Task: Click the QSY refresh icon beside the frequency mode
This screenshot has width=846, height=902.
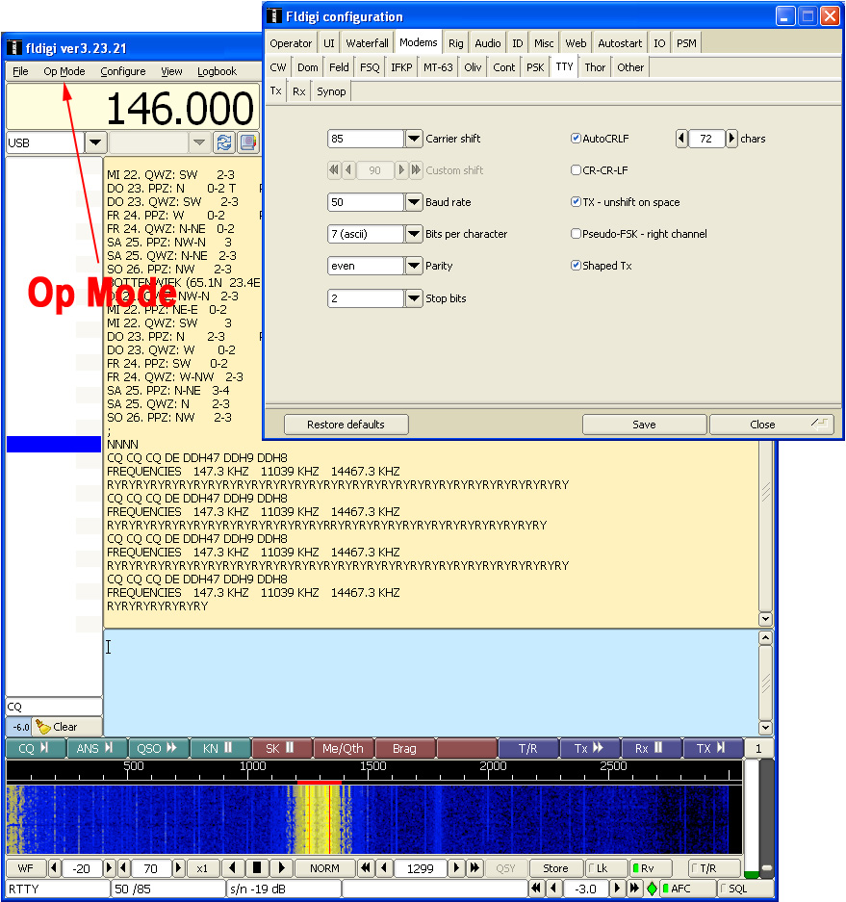Action: pos(224,142)
